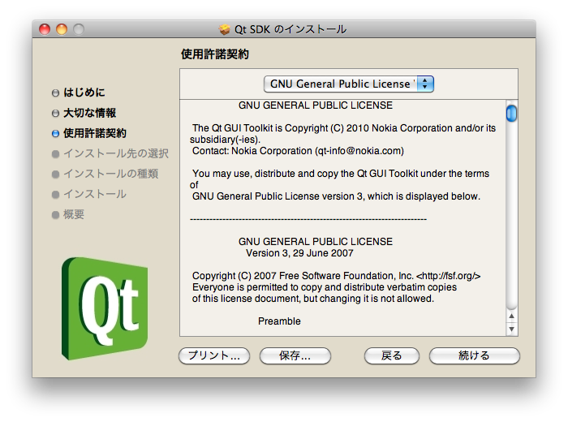Viewport: 568px width, 422px height.
Task: Select 大切な情報 step in sidebar
Action: 89,114
